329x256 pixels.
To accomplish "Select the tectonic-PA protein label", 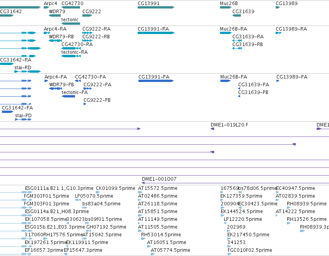I will 75,92.
